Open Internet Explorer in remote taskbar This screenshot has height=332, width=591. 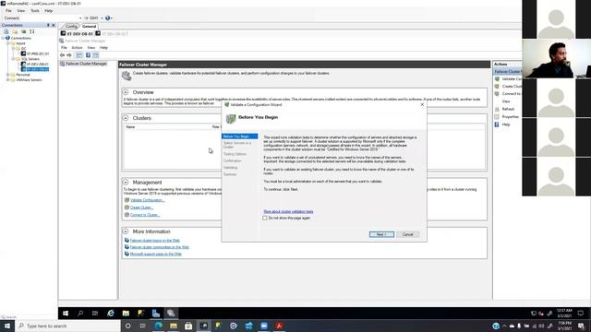coord(111,314)
